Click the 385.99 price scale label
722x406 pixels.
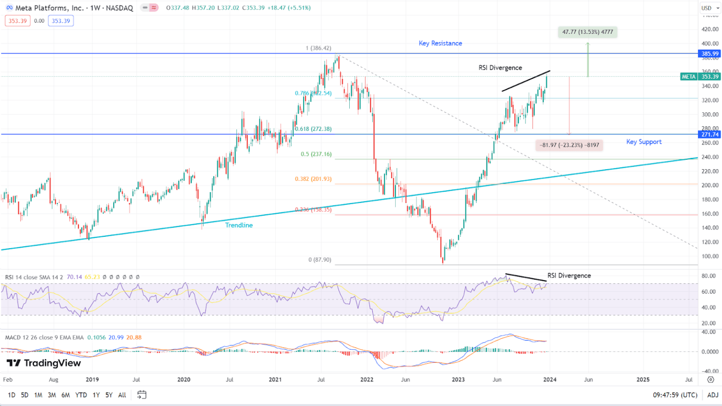(710, 54)
